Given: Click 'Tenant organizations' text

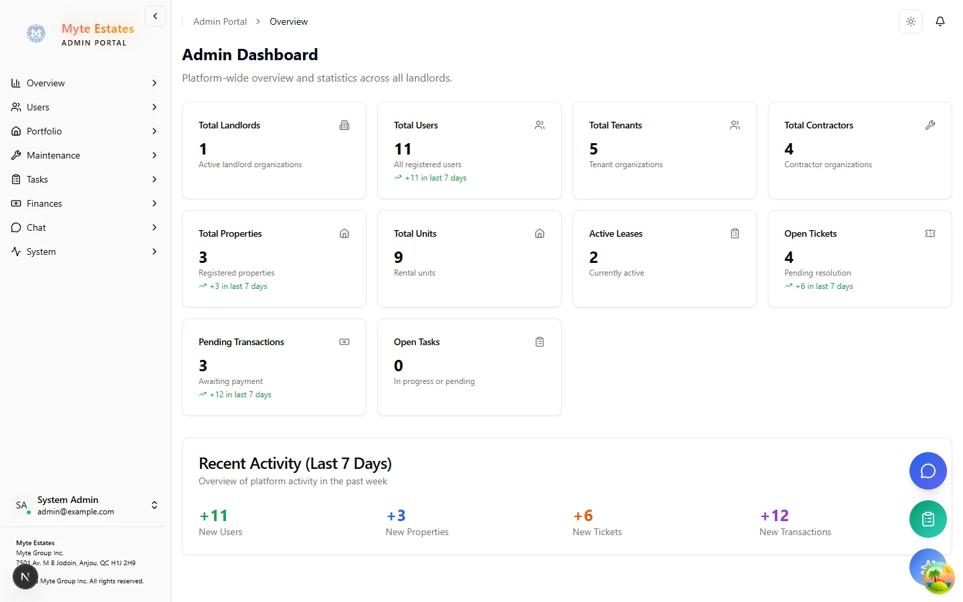Looking at the screenshot, I should (x=626, y=165).
